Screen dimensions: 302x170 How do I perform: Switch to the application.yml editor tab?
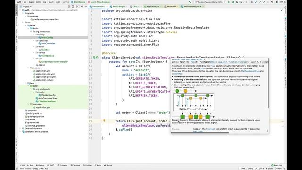point(153,6)
